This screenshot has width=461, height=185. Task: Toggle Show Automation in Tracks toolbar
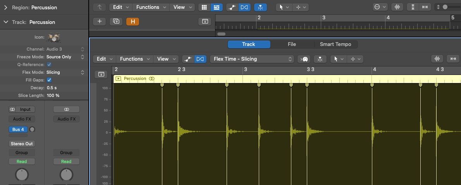(x=232, y=7)
